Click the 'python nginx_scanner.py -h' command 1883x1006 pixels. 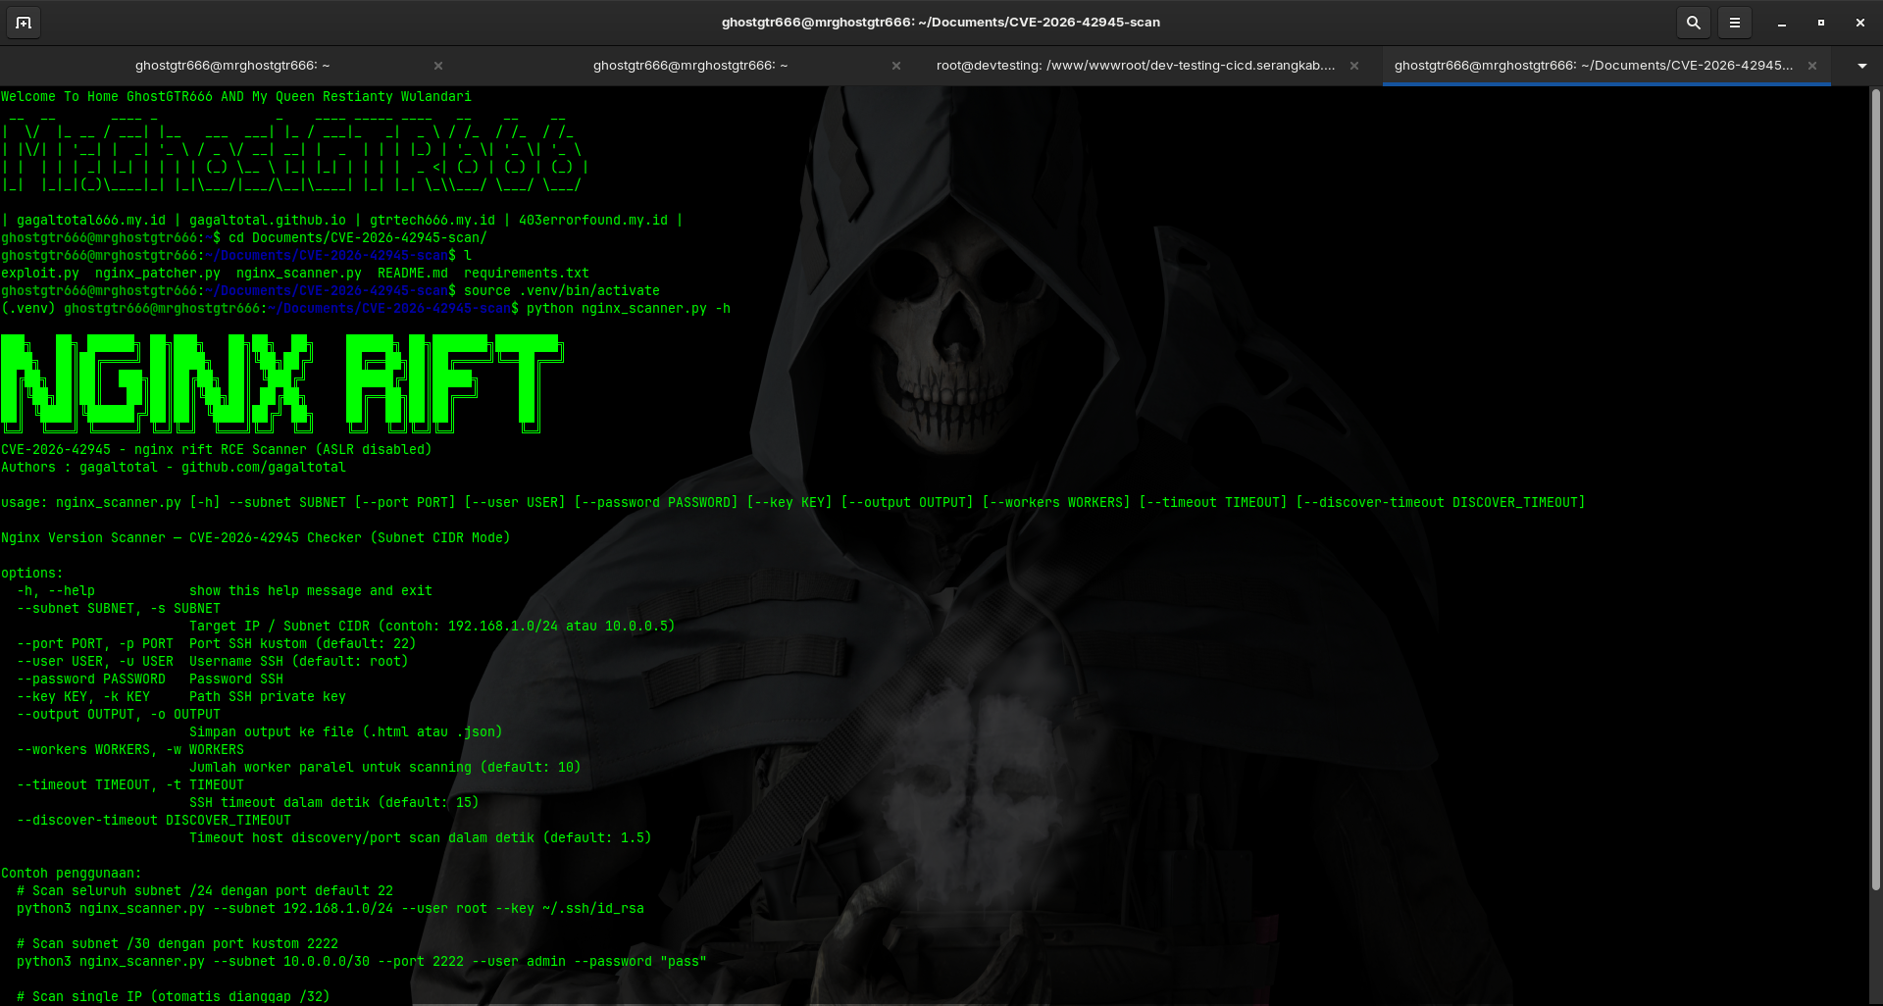tap(629, 309)
